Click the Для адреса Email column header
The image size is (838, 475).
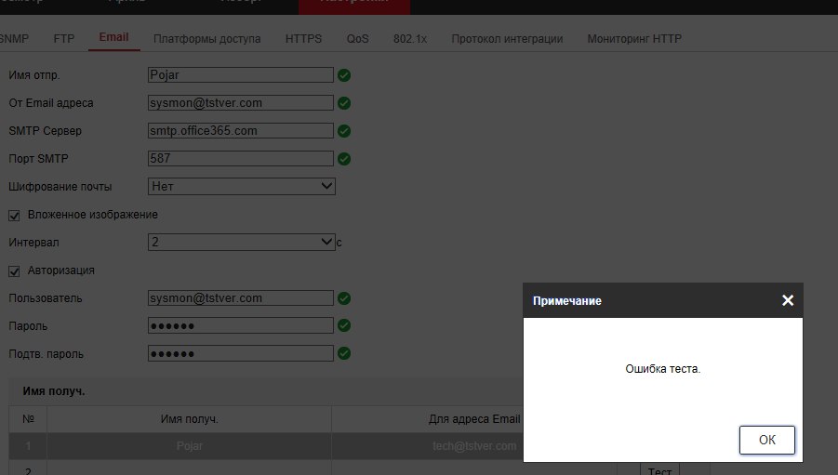tap(474, 419)
